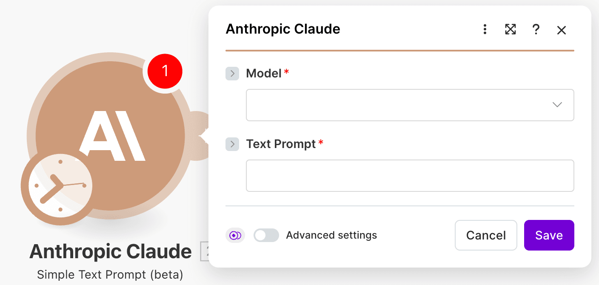Open the module options menu via three dots
This screenshot has height=285, width=599.
tap(485, 30)
